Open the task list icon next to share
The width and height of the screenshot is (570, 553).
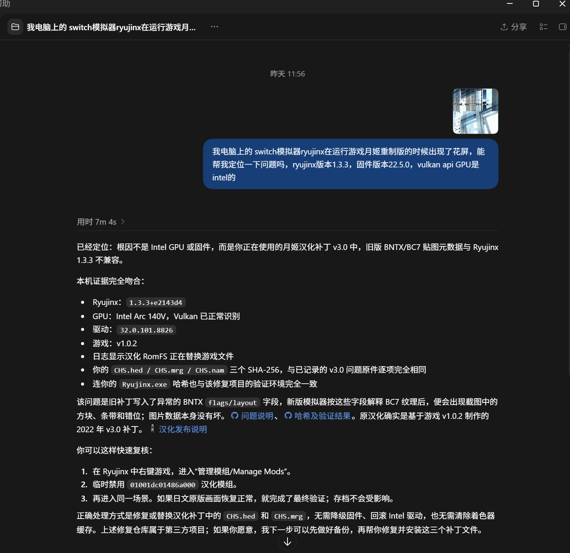click(544, 27)
